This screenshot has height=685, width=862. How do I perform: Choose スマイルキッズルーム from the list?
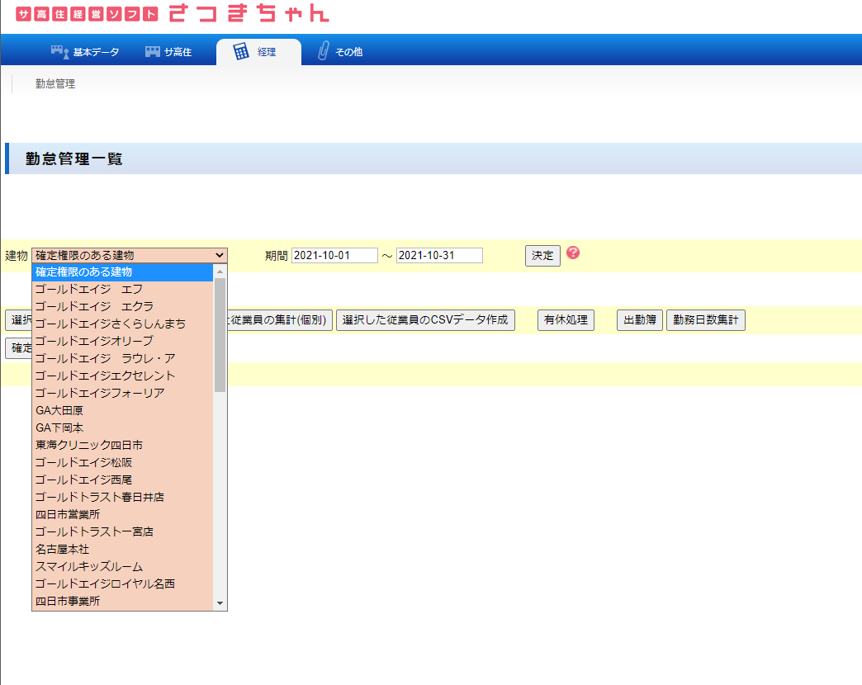(89, 566)
